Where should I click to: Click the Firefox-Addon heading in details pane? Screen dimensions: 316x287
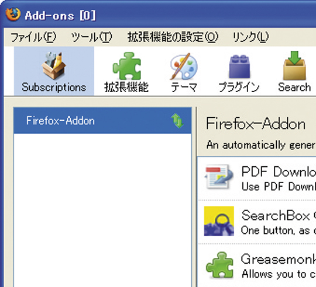point(256,124)
